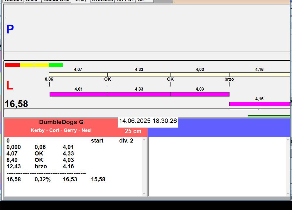292x210 pixels.
Task: Click the scroll-down arrow of the left results list
Action: coord(144,194)
